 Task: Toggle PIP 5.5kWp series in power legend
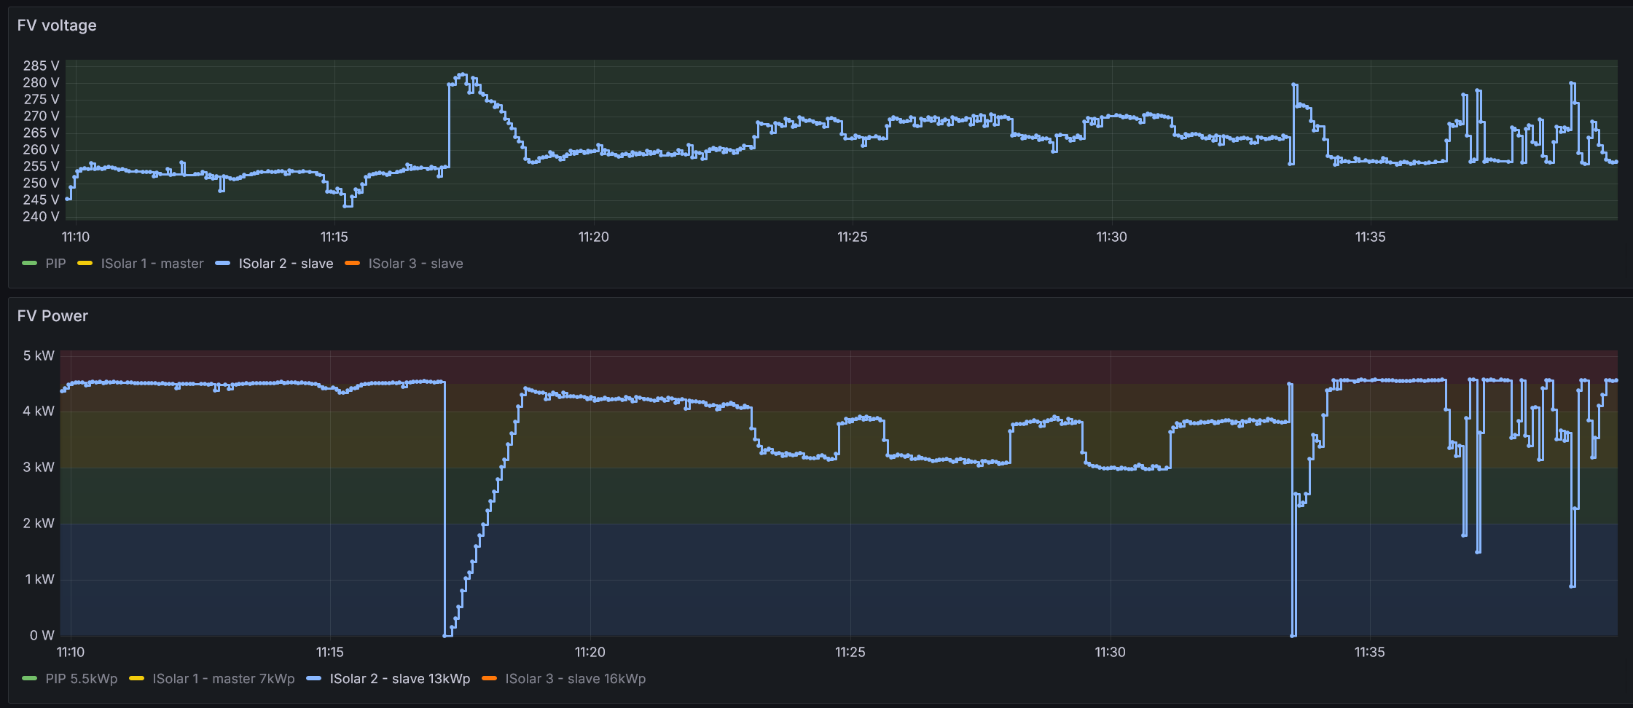[x=81, y=679]
